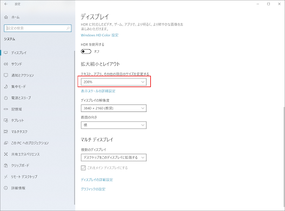Click the タブレット tablet icon
Image resolution: width=285 pixels, height=211 pixels.
point(6,121)
